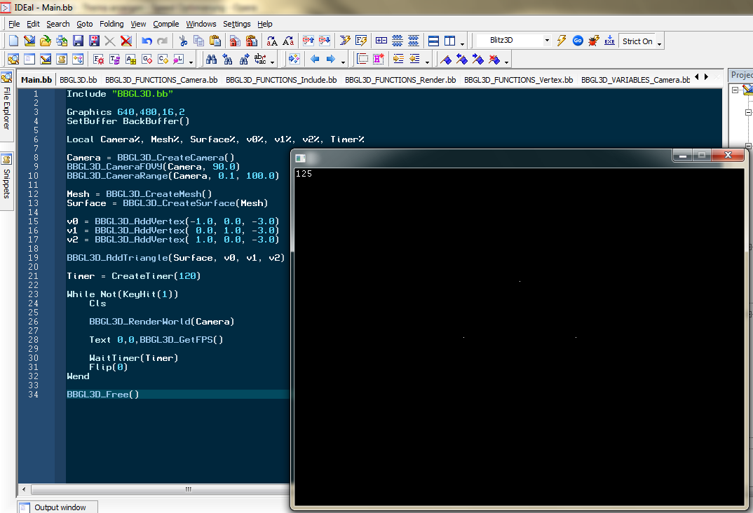Click the Save file floppy disk icon
Viewport: 753px width, 513px height.
click(78, 41)
